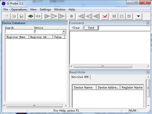Click the Command panel scroll left arrow

click(x=72, y=66)
